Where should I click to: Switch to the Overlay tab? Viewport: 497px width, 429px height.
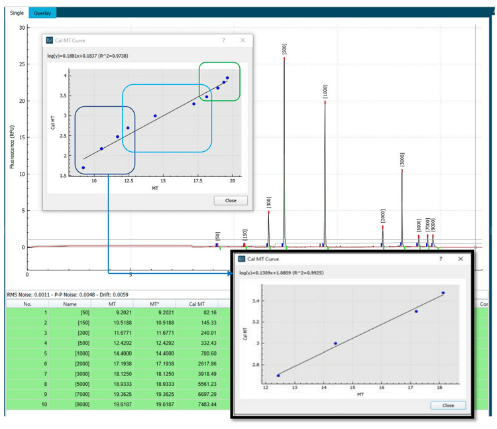pos(42,13)
